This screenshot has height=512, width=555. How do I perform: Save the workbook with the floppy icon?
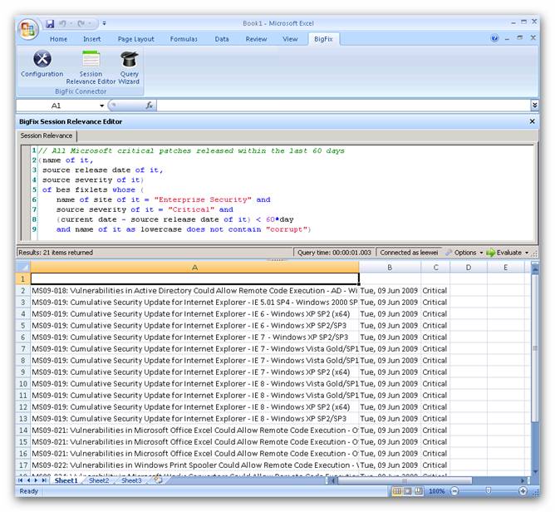click(x=50, y=24)
